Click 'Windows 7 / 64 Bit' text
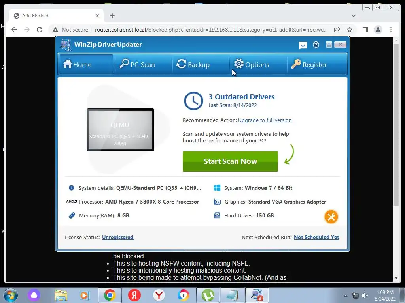 point(269,188)
